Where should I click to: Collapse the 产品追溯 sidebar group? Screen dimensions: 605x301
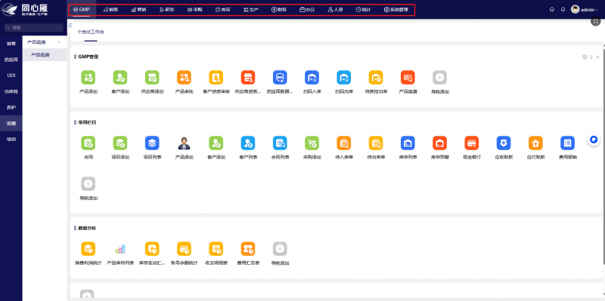(59, 42)
